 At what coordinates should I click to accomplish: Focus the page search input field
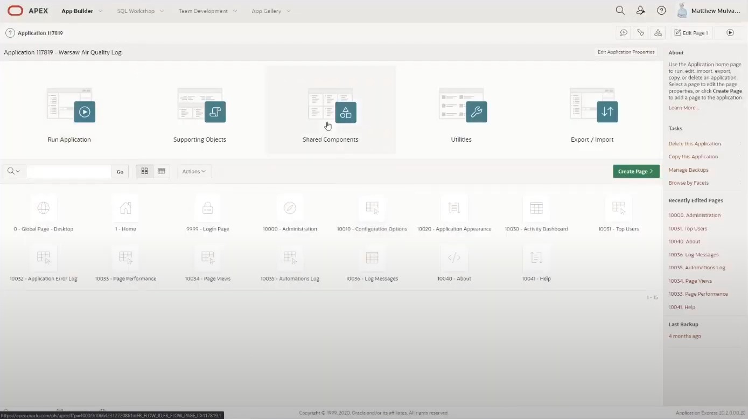68,171
